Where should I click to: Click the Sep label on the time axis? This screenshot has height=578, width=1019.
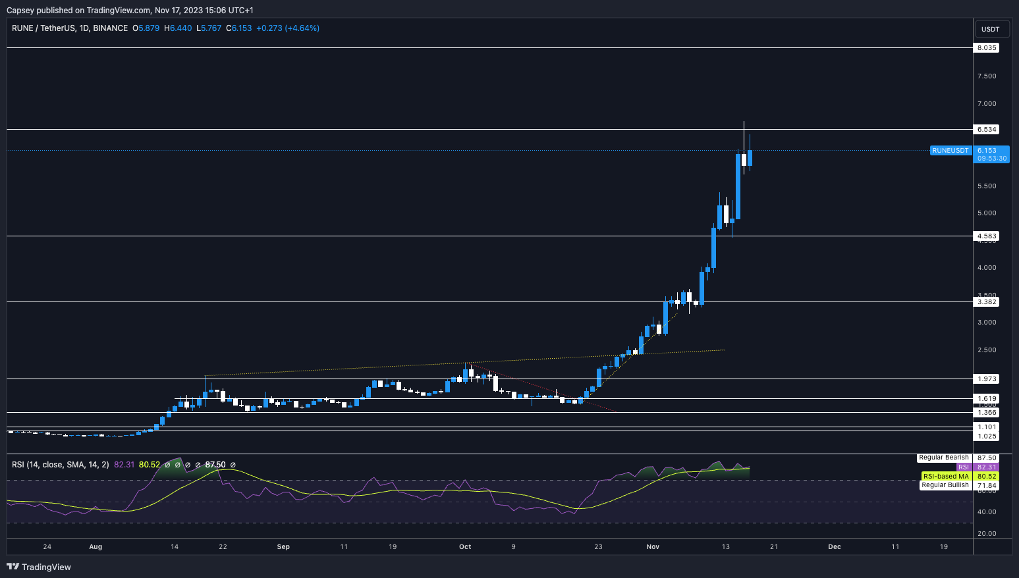[x=283, y=547]
